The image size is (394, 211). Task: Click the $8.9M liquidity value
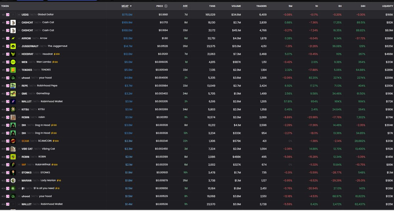389,30
